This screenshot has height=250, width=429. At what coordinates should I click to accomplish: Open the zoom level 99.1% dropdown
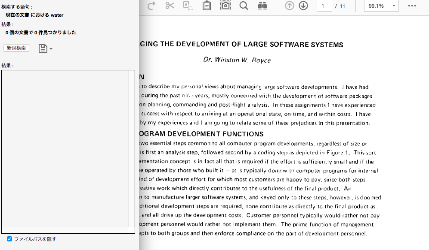point(381,6)
